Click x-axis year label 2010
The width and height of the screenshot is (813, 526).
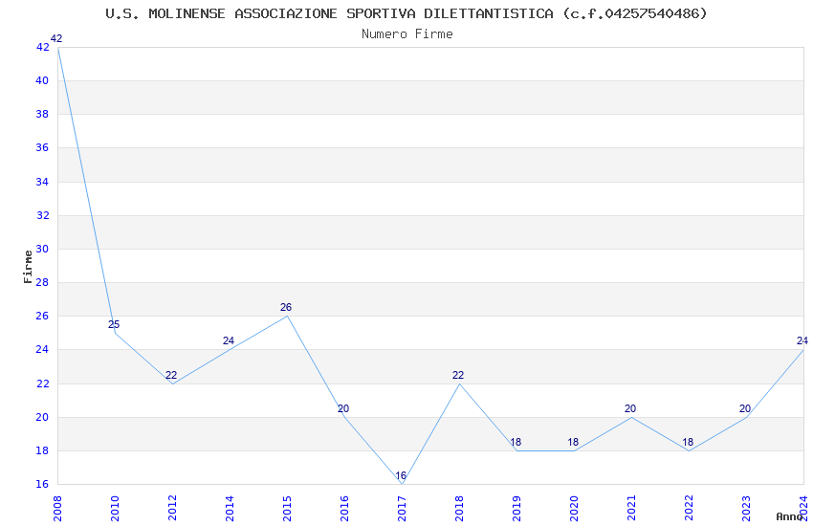[115, 509]
